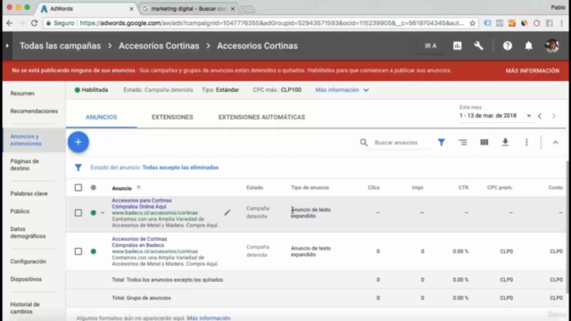Open Público in the sidebar
The width and height of the screenshot is (571, 321).
click(x=20, y=211)
